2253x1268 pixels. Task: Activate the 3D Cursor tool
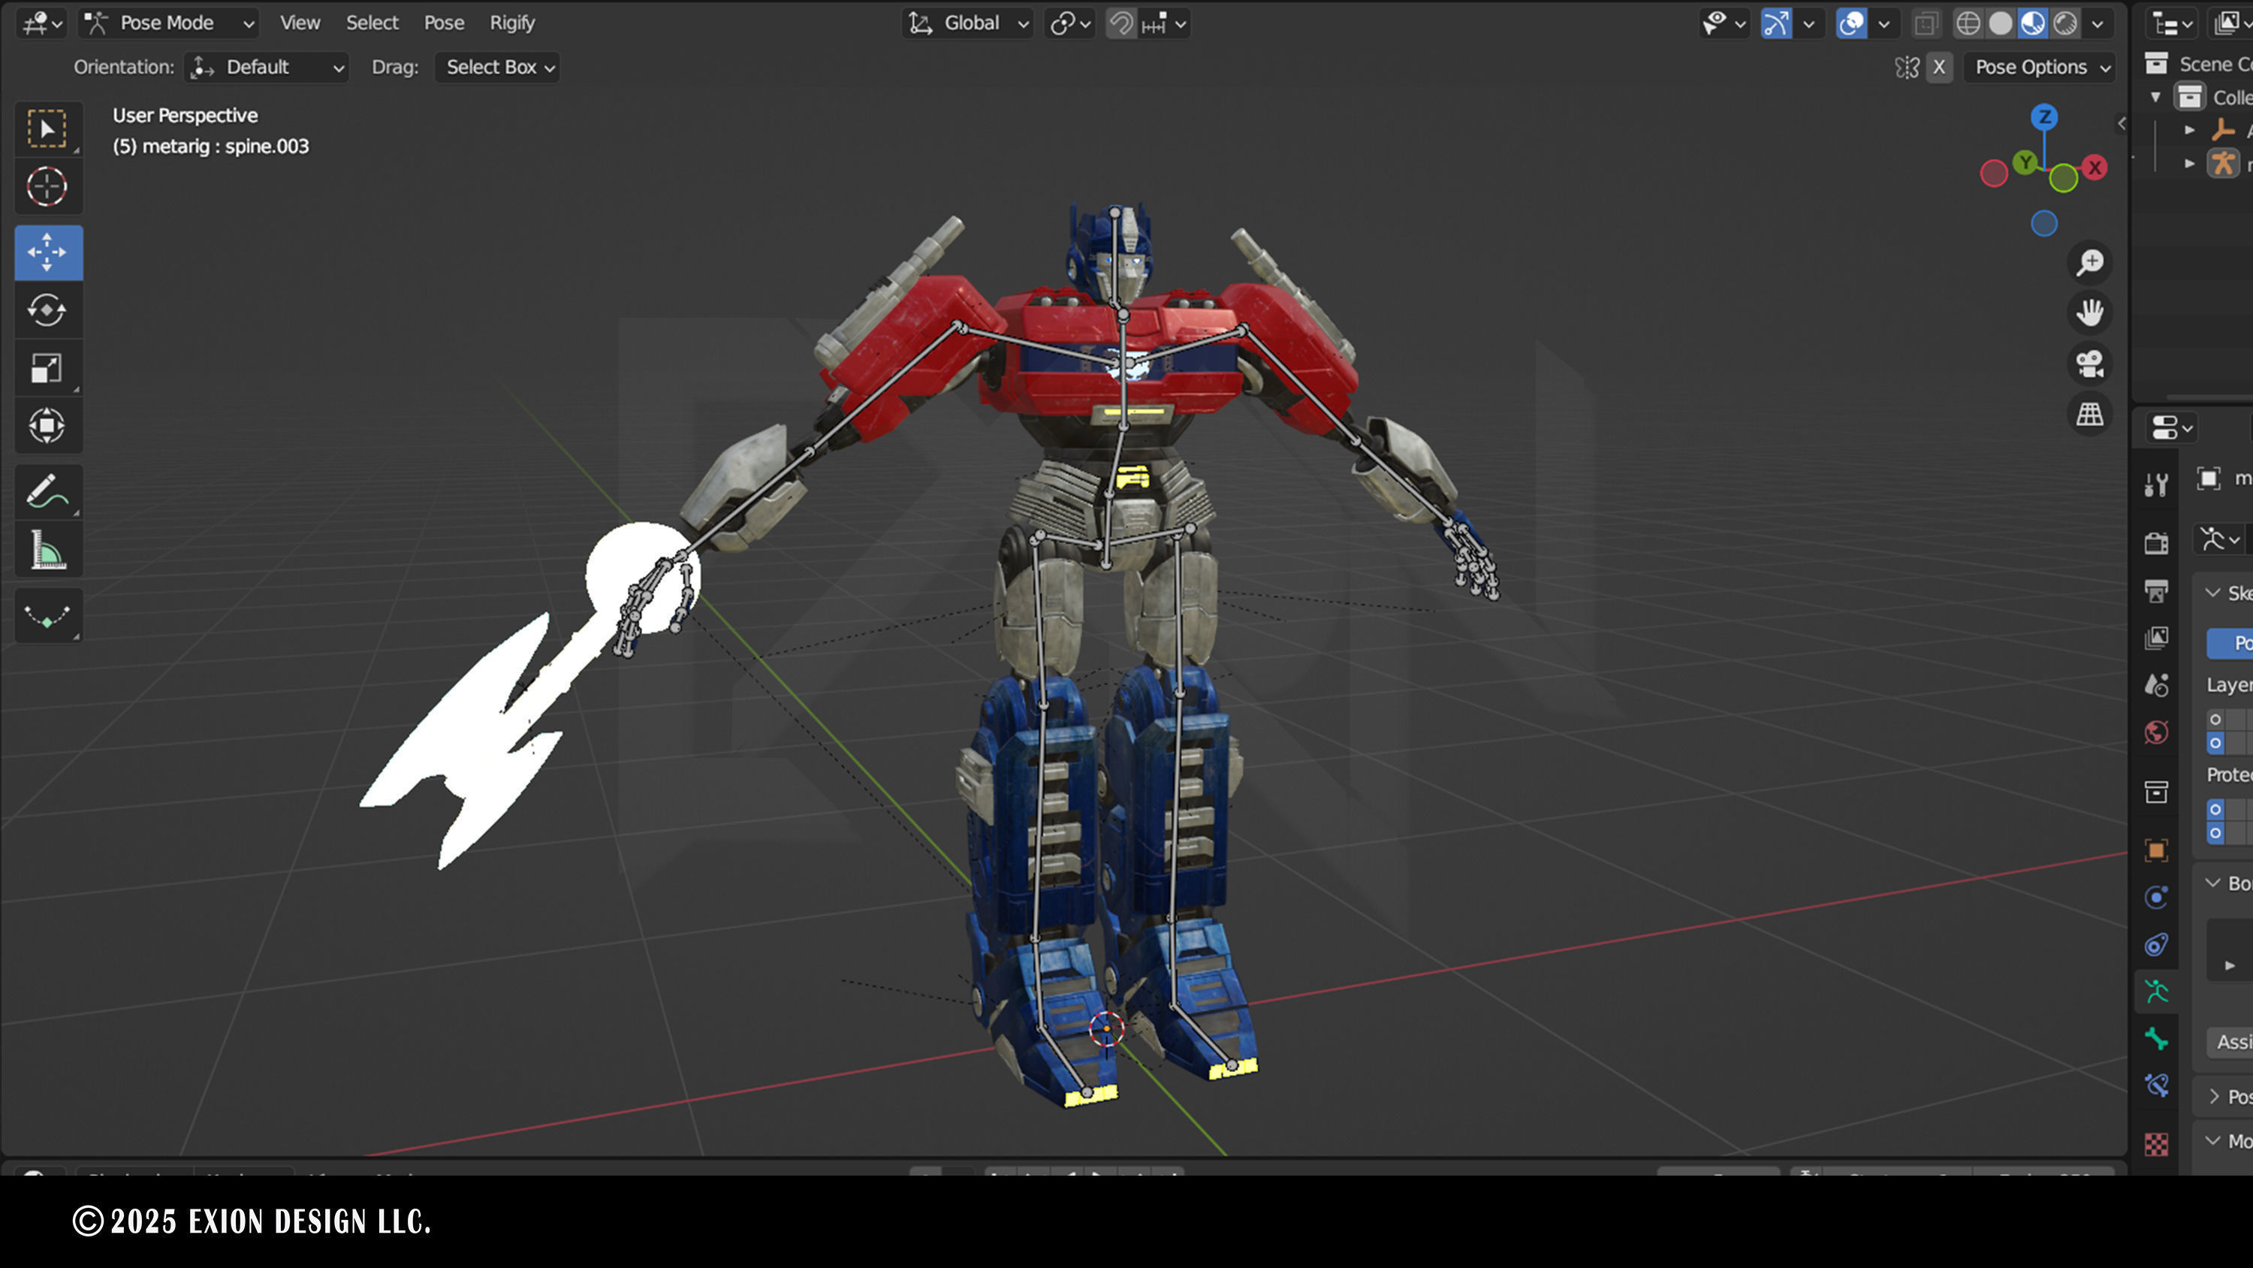click(x=47, y=186)
